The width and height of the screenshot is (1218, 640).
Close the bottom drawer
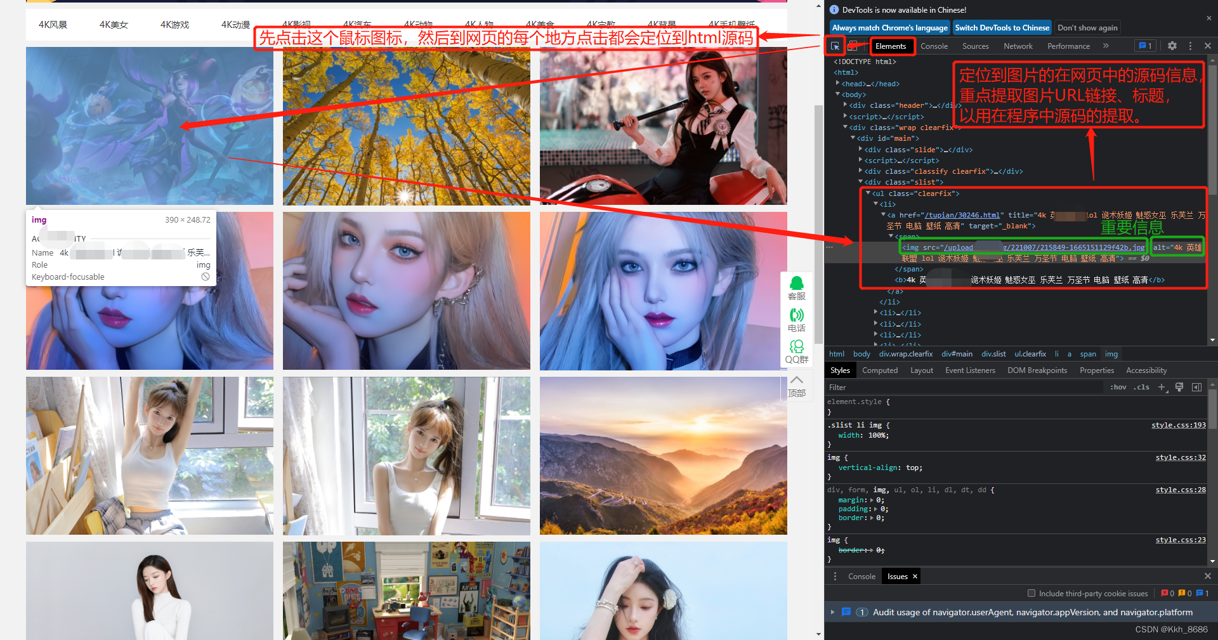pos(1208,576)
